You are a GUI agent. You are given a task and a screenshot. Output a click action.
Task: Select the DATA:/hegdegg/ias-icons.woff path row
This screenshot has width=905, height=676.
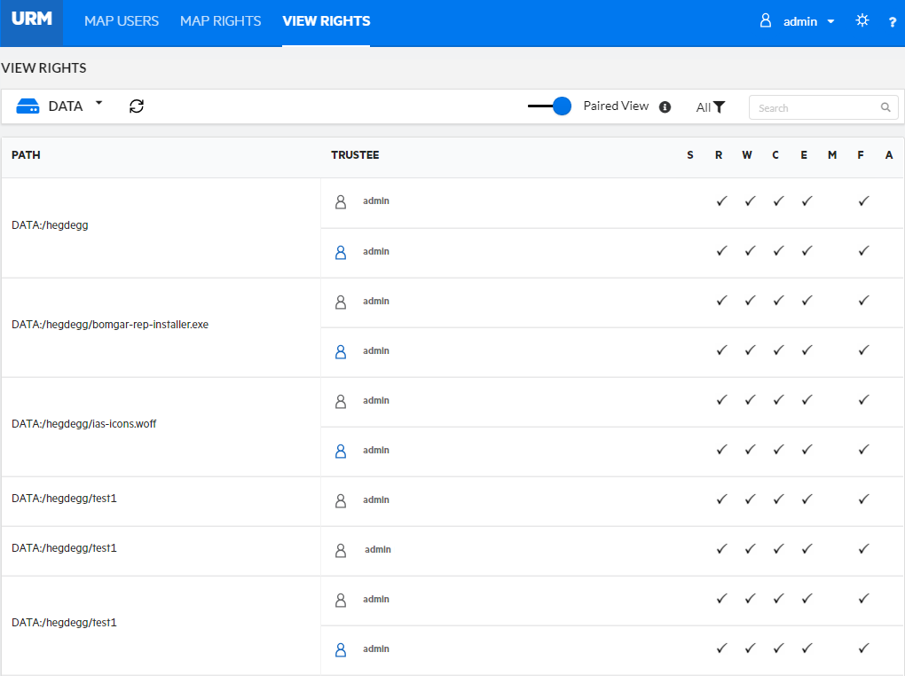[85, 424]
